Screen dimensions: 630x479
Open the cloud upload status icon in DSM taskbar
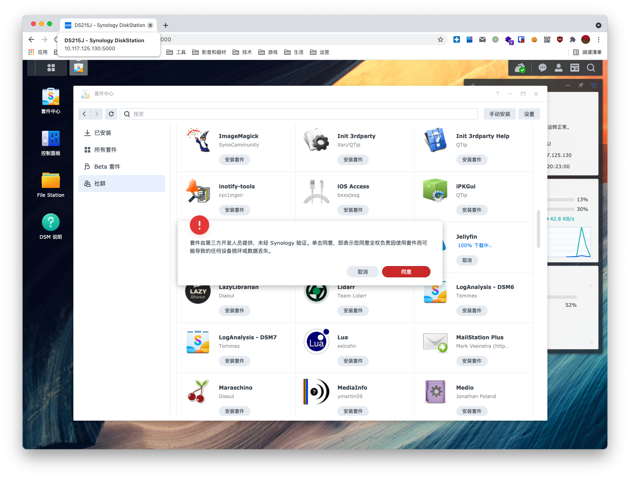click(520, 68)
